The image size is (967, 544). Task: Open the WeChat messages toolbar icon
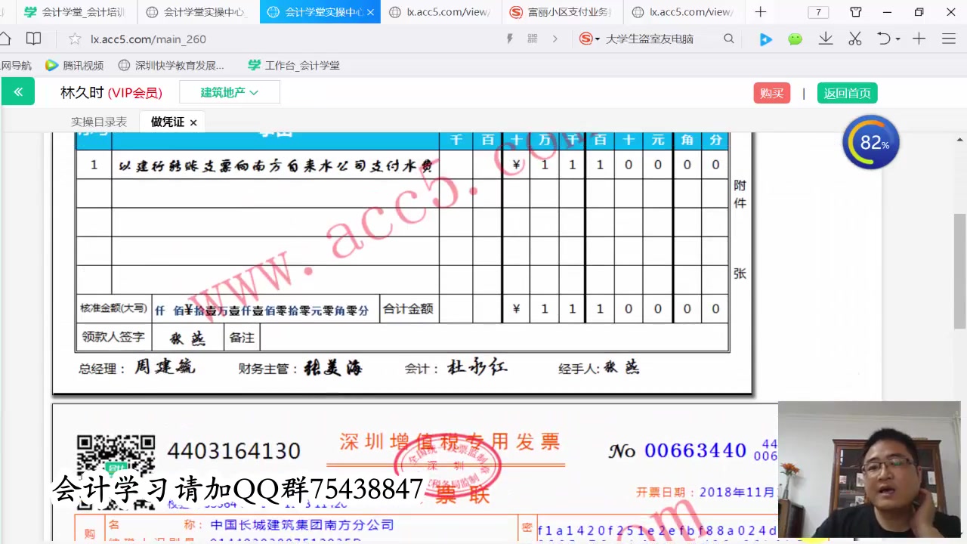click(795, 39)
